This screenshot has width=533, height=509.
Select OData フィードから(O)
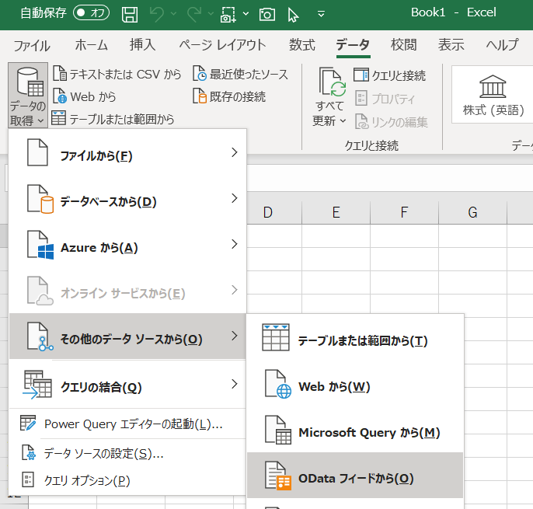click(355, 475)
